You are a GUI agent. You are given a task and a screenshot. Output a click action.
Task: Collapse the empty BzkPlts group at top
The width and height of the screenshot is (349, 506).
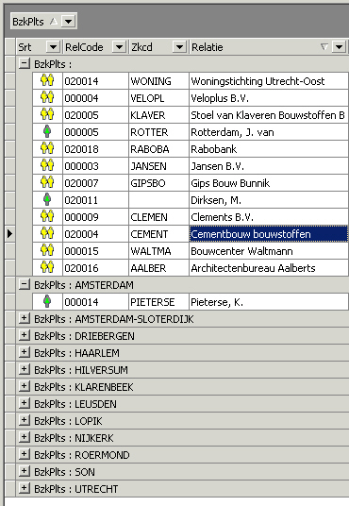pos(25,63)
